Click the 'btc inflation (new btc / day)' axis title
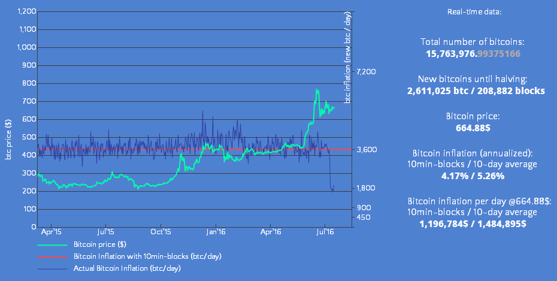 click(348, 58)
